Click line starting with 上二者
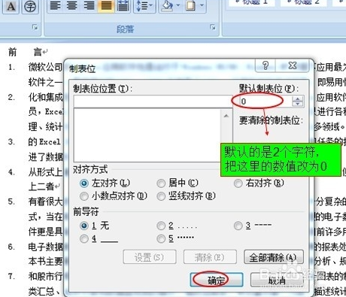Image resolution: width=346 pixels, height=297 pixels. (x=41, y=186)
